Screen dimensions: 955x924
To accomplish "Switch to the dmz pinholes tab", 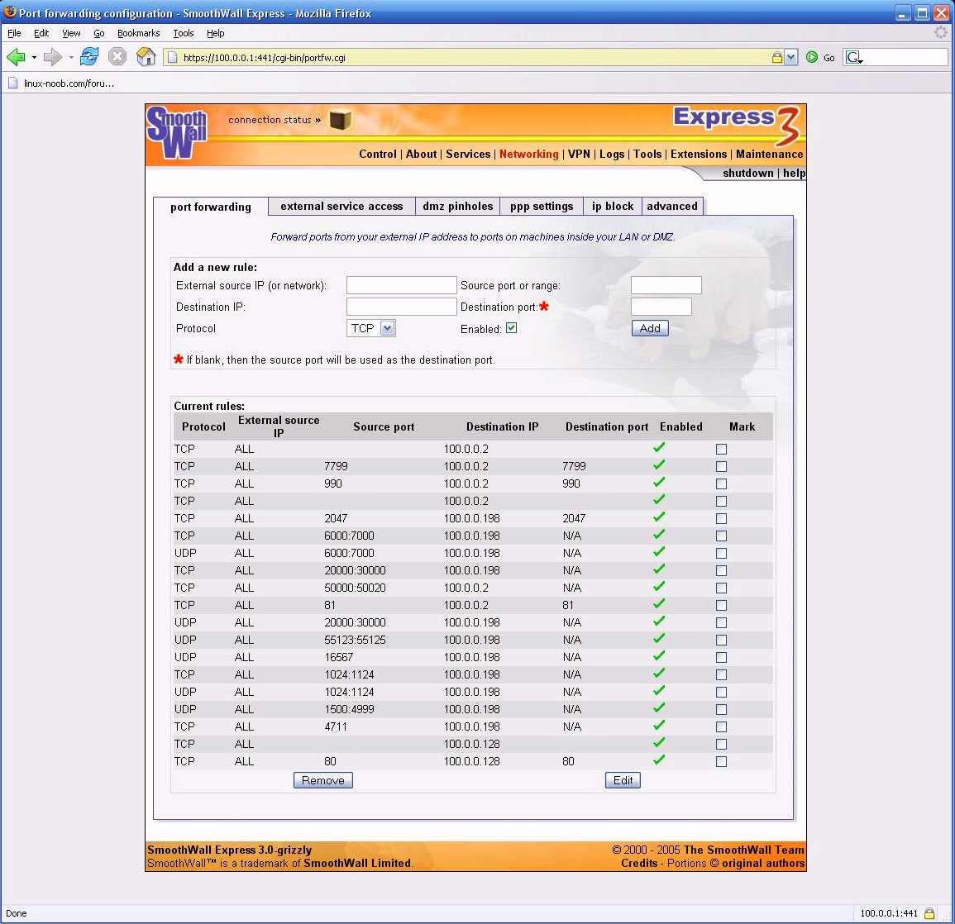I will [x=458, y=207].
